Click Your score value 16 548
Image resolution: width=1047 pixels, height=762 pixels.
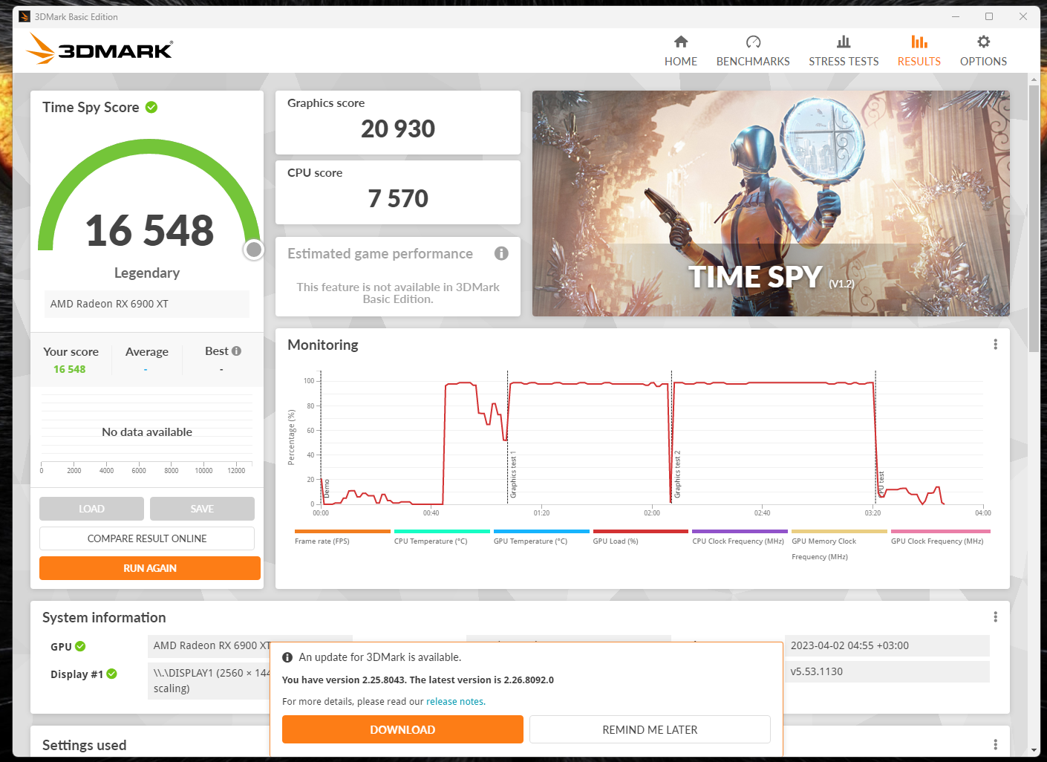(x=69, y=369)
